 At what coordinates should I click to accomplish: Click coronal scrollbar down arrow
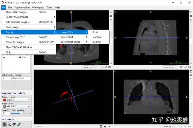tap(191, 123)
